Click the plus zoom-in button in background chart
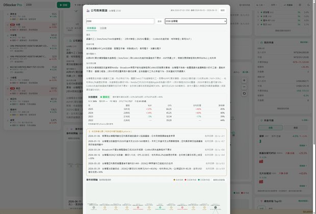The image size is (316, 214). (x=244, y=80)
